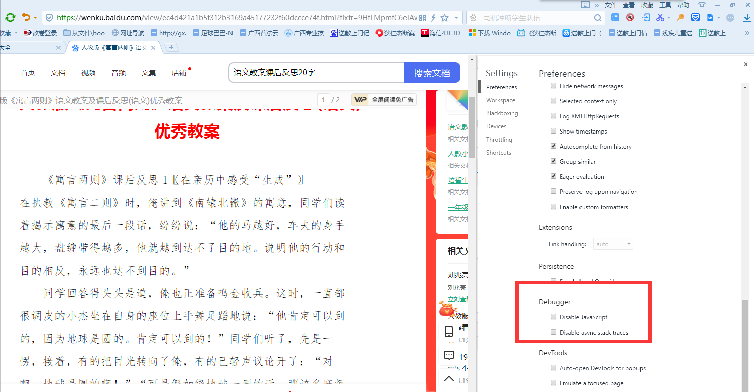Screen dimensions: 754x392
Task: Enable Disable JavaScript in Debugger section
Action: (x=553, y=317)
